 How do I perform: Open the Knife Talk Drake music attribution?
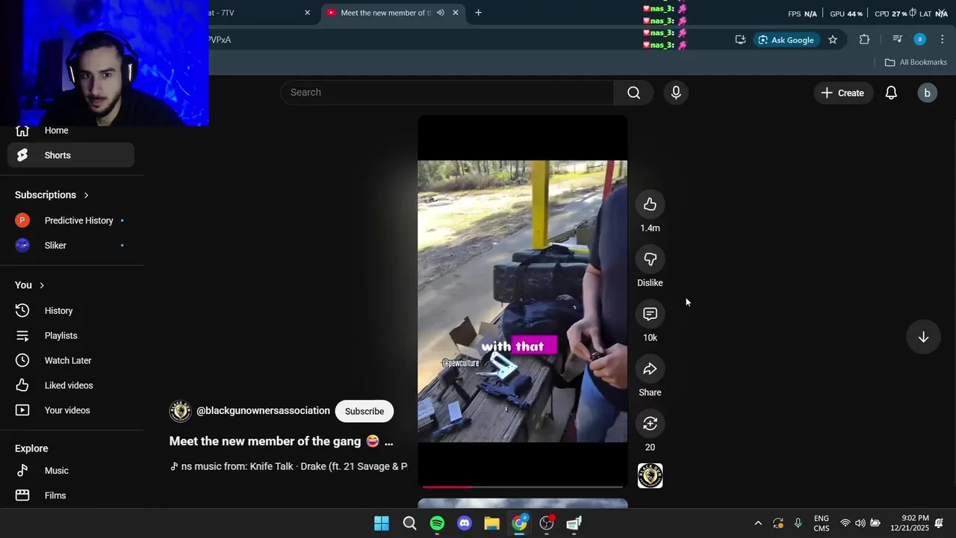click(289, 466)
